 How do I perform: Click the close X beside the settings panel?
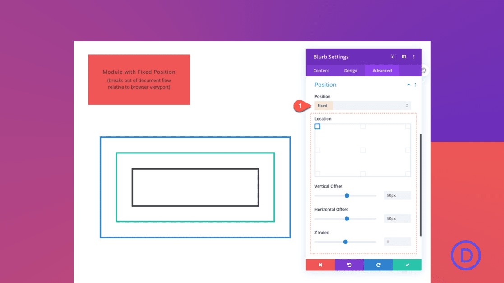423,70
